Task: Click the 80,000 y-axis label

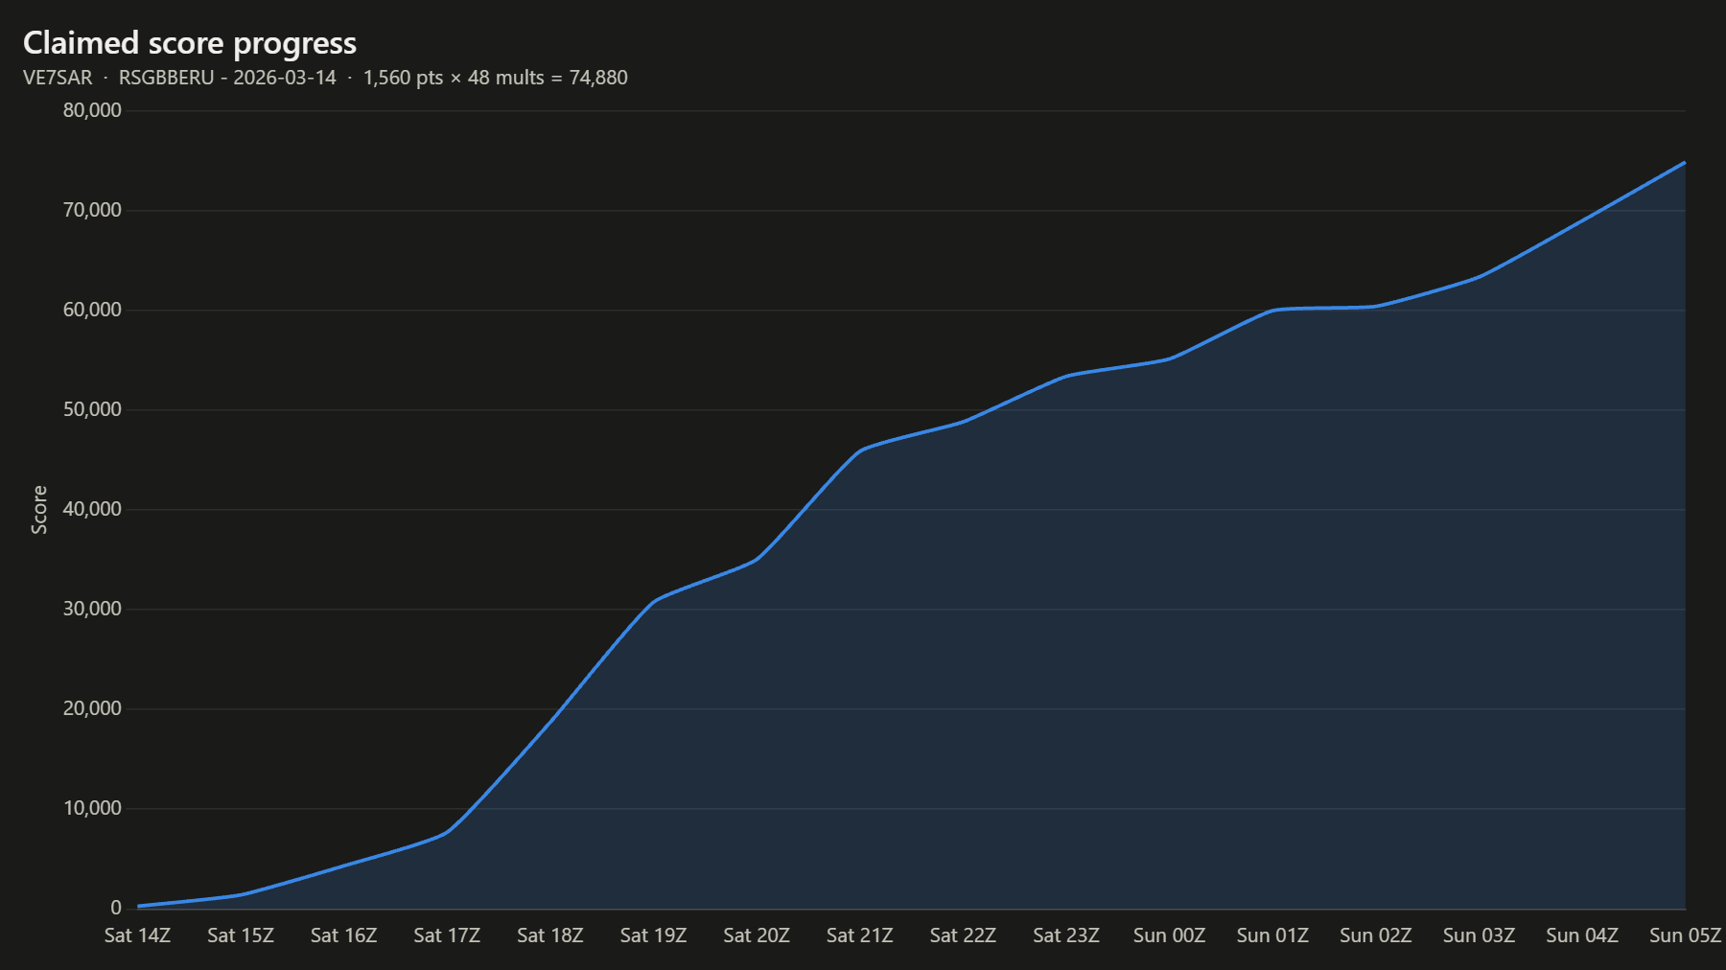Action: (93, 110)
